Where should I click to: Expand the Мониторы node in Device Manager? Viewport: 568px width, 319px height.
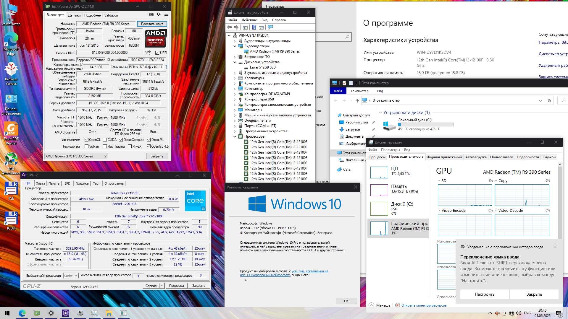(235, 110)
